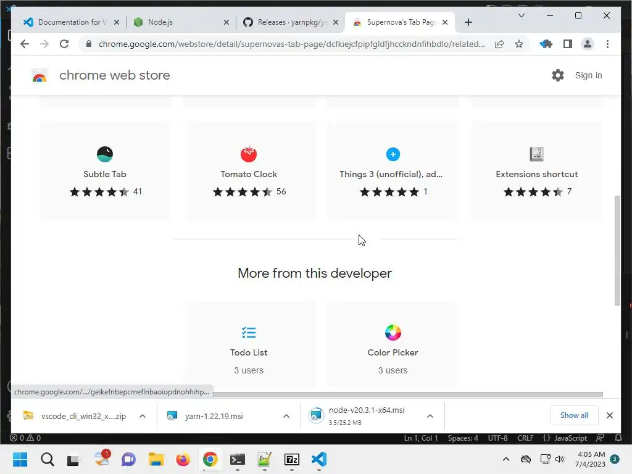Open Chrome from the taskbar
This screenshot has width=632, height=474.
tap(210, 459)
